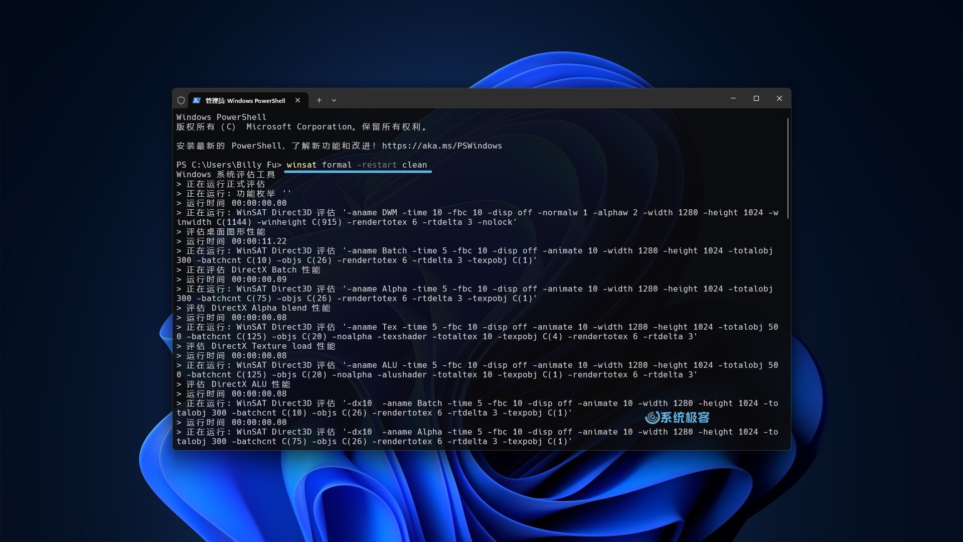
Task: Open a new tab with the plus button
Action: [x=319, y=100]
